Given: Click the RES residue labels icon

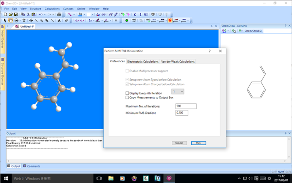Looking at the screenshot, I should click(x=146, y=14).
